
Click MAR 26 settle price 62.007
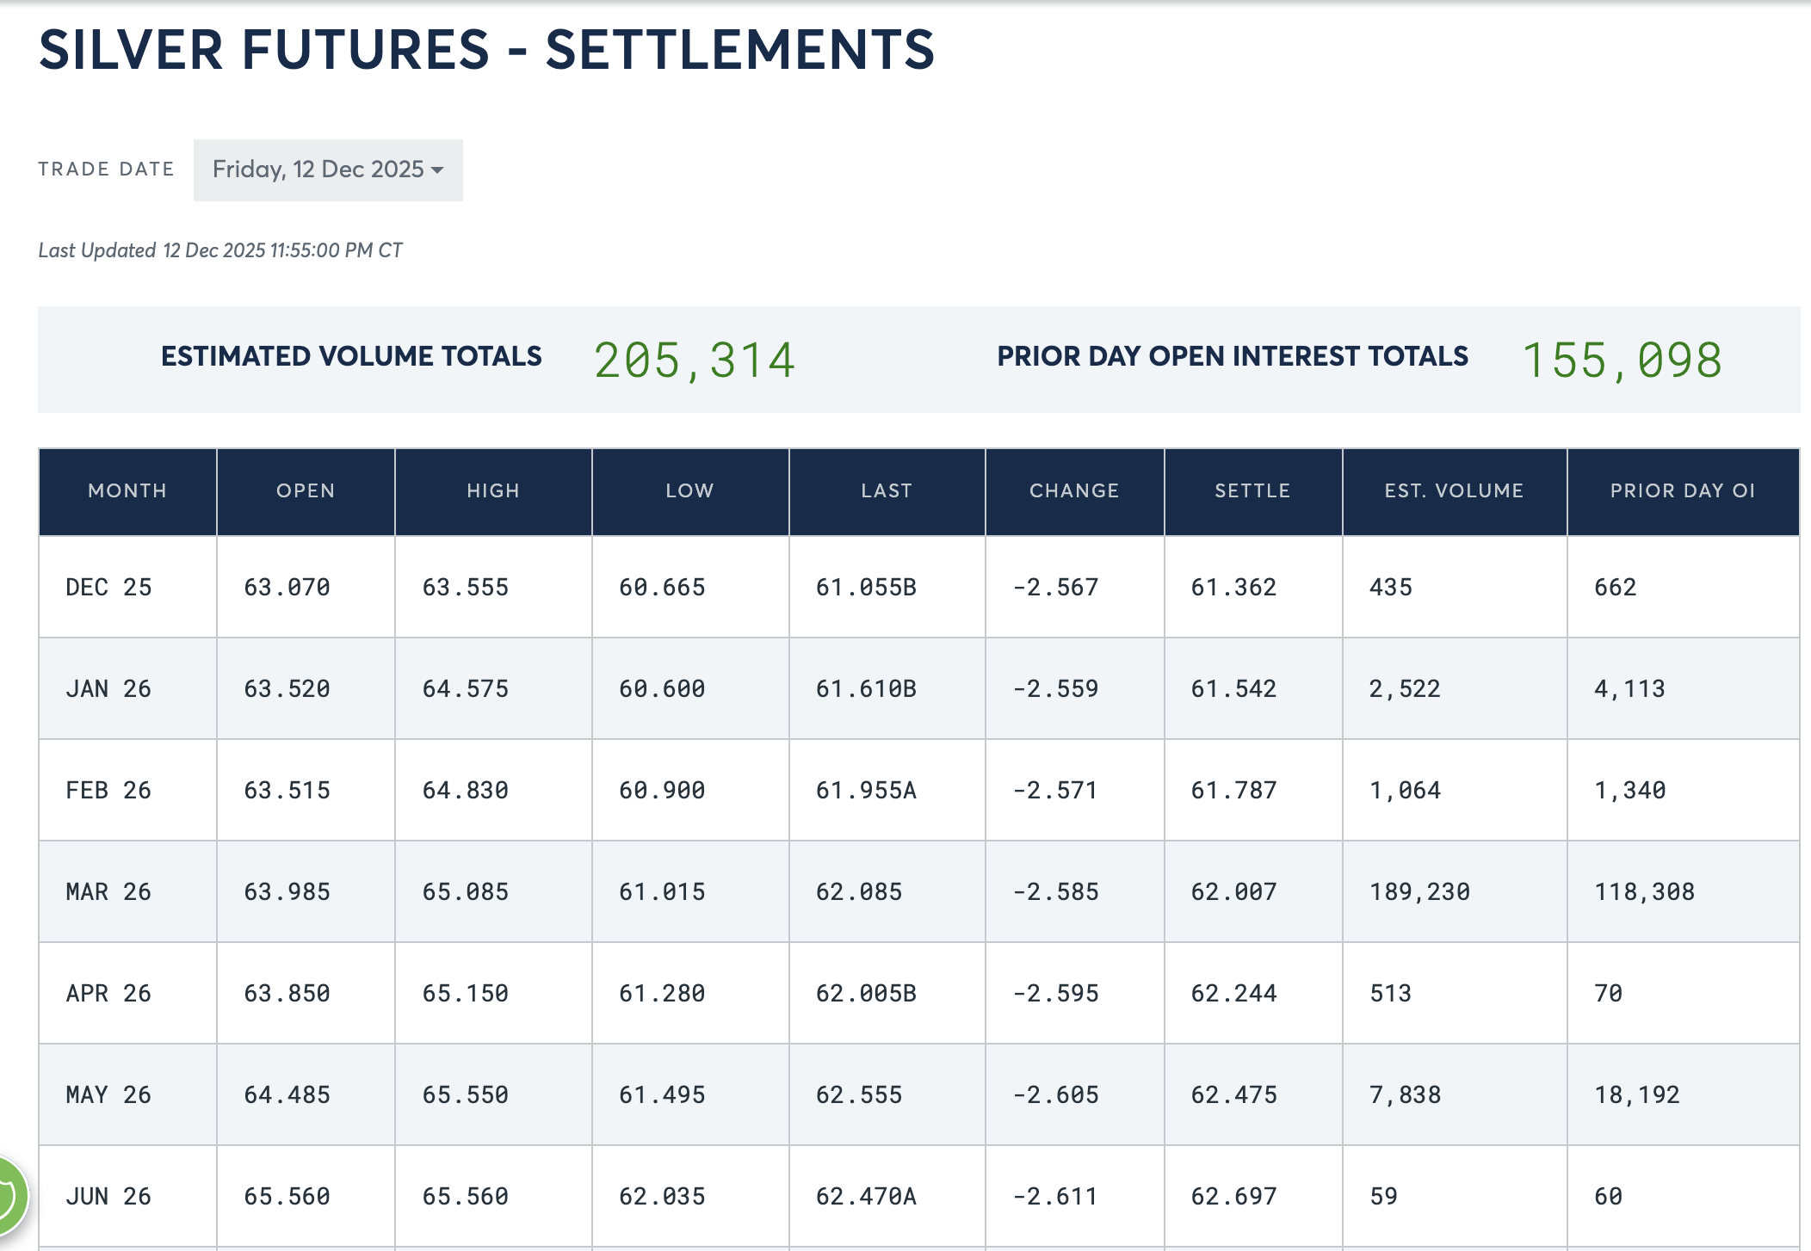pyautogui.click(x=1233, y=892)
